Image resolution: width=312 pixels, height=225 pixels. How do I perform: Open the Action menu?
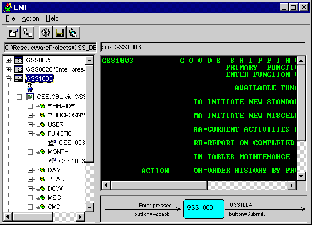click(x=30, y=18)
